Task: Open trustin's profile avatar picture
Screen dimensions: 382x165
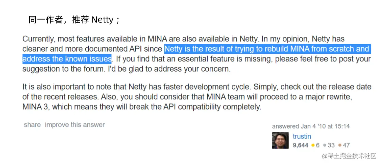Action: coord(280,141)
